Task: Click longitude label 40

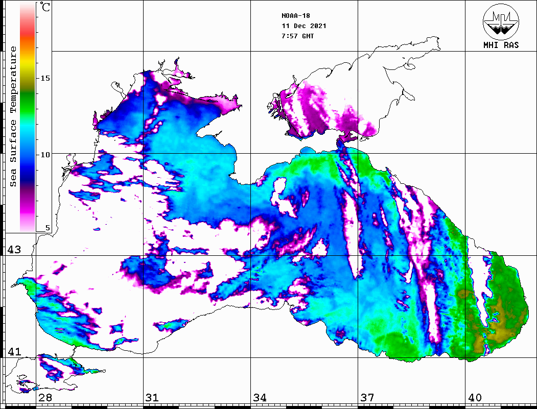Action: coord(475,397)
